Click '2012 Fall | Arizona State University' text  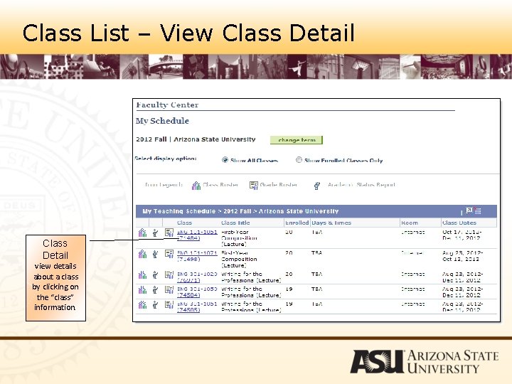(196, 139)
